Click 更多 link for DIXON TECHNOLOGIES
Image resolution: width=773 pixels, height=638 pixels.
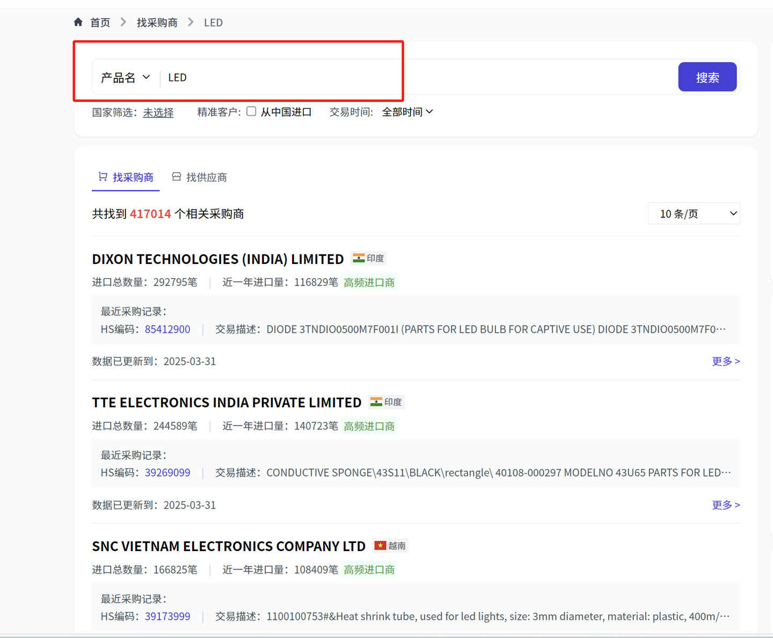pos(726,361)
